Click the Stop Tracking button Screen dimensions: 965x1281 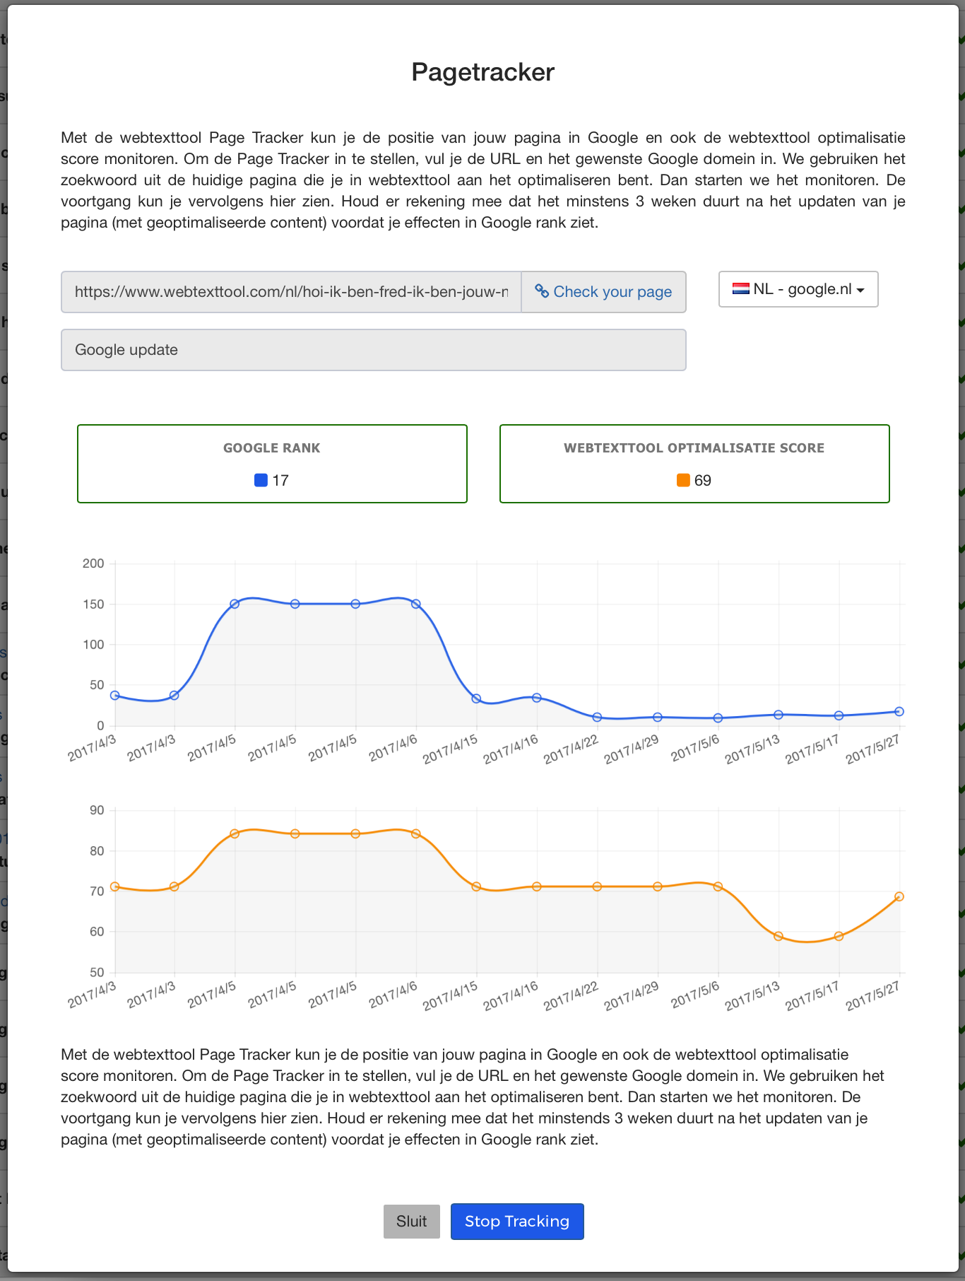517,1222
